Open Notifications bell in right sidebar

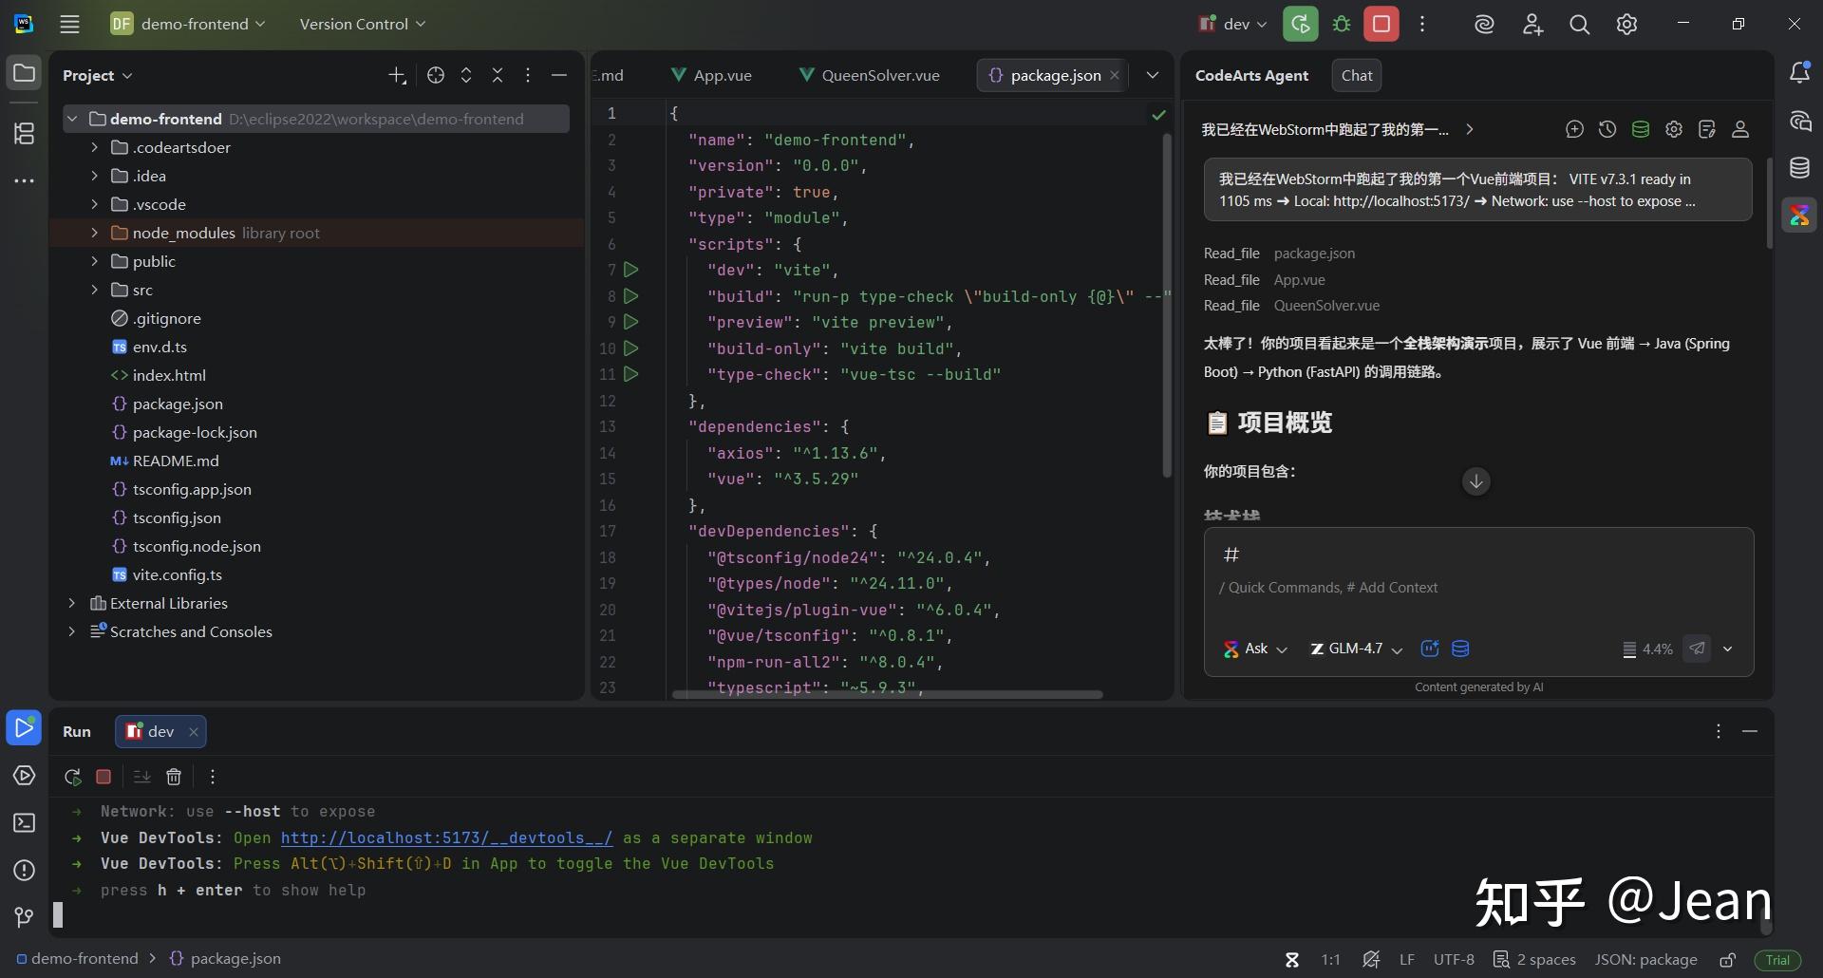(1799, 73)
